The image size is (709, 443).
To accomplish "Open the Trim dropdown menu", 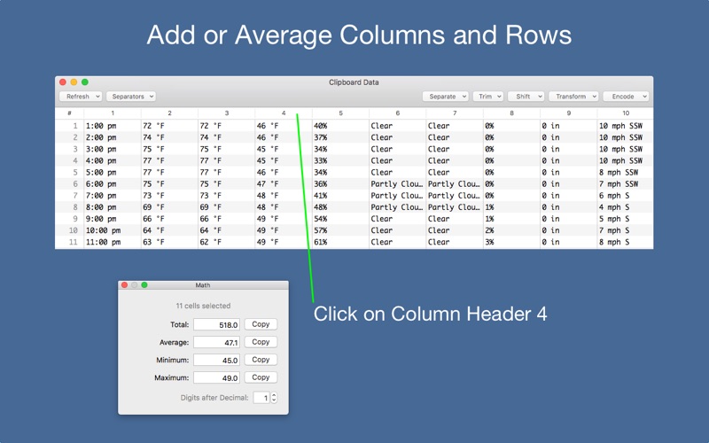I will [x=487, y=97].
